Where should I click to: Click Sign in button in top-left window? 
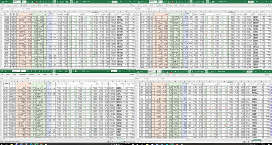[114, 2]
